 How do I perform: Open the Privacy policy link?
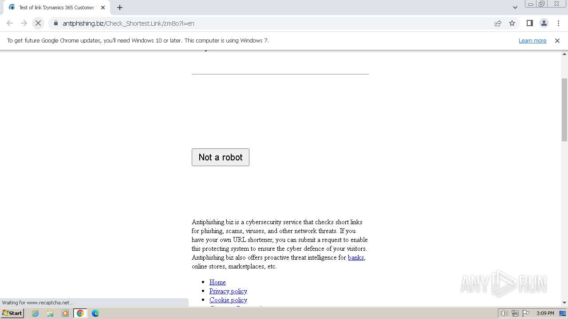228,291
